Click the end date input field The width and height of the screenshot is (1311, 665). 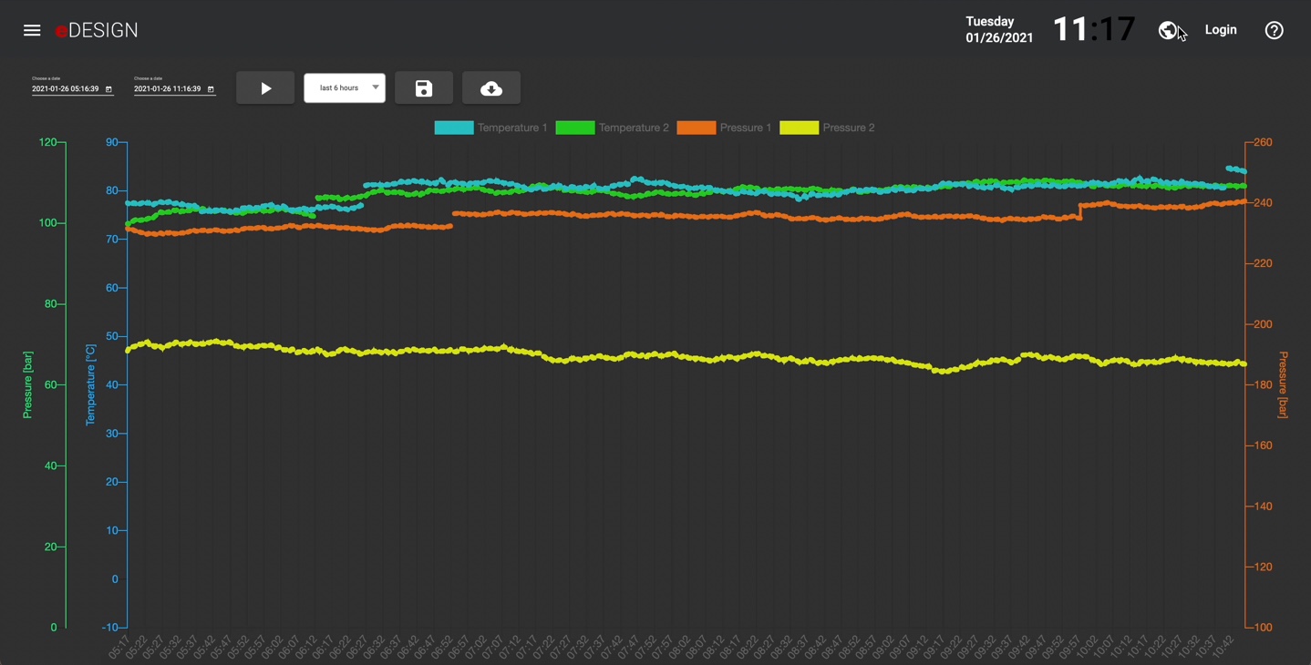[167, 89]
